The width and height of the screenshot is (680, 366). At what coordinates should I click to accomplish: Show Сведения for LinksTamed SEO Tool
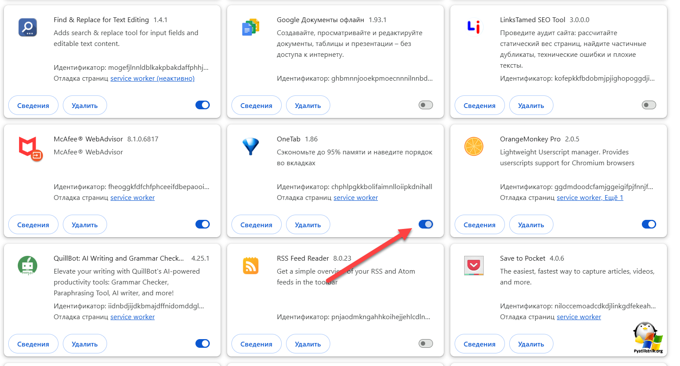pos(480,105)
